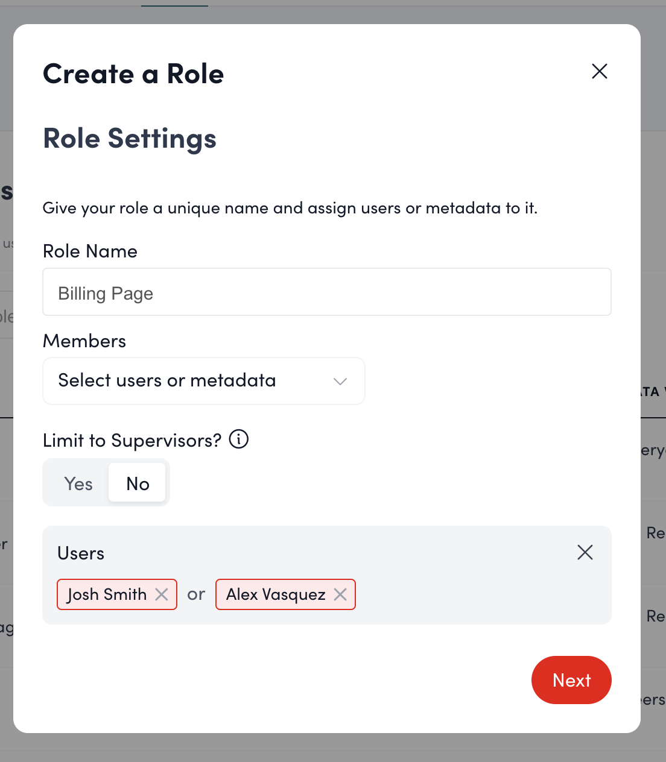Close the Create a Role dialog
The height and width of the screenshot is (762, 666).
pos(599,72)
